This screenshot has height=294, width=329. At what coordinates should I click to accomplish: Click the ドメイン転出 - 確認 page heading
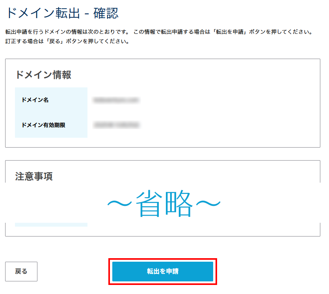click(62, 13)
